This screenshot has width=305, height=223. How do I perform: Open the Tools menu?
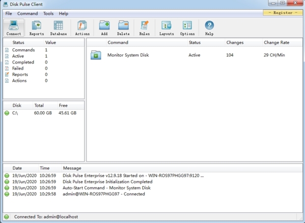pyautogui.click(x=48, y=14)
